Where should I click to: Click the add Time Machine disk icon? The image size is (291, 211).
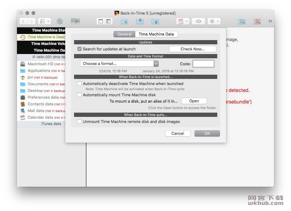[75, 21]
